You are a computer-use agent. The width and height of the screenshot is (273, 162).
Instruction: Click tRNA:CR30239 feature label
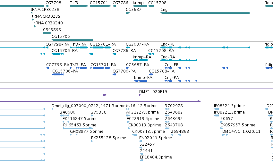pos(46,16)
